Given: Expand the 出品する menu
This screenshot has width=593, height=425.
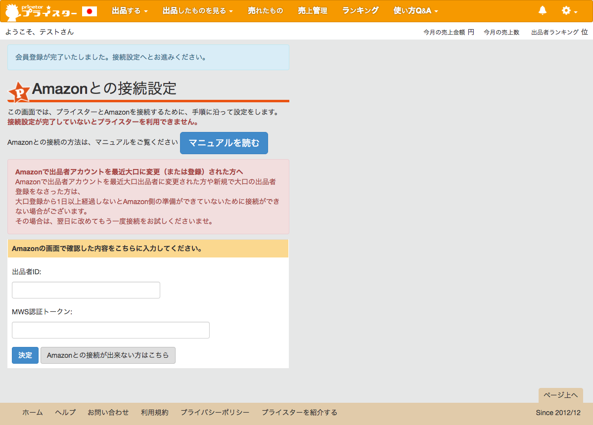Looking at the screenshot, I should (130, 10).
